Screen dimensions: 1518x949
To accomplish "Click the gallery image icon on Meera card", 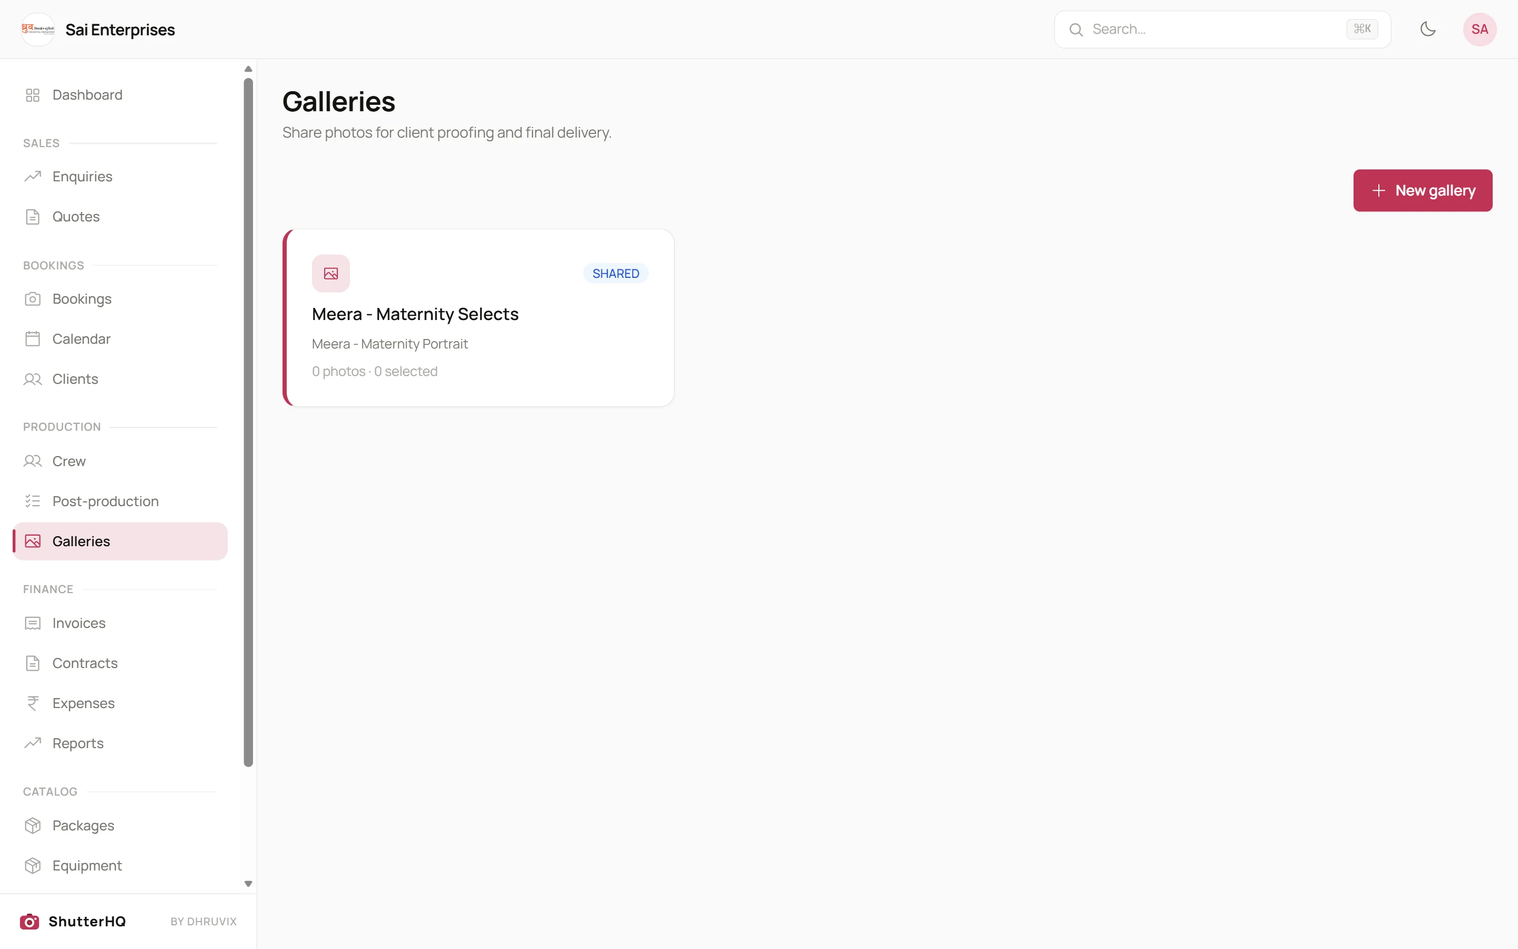I will click(330, 273).
